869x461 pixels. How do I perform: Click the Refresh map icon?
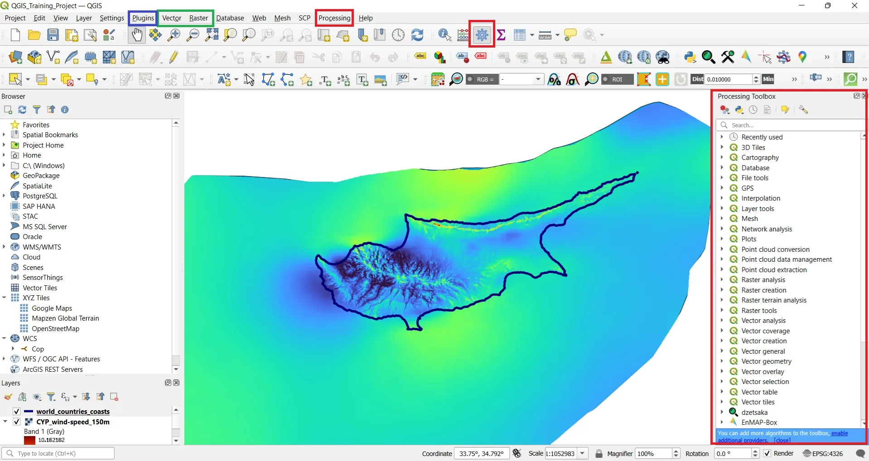pos(417,35)
